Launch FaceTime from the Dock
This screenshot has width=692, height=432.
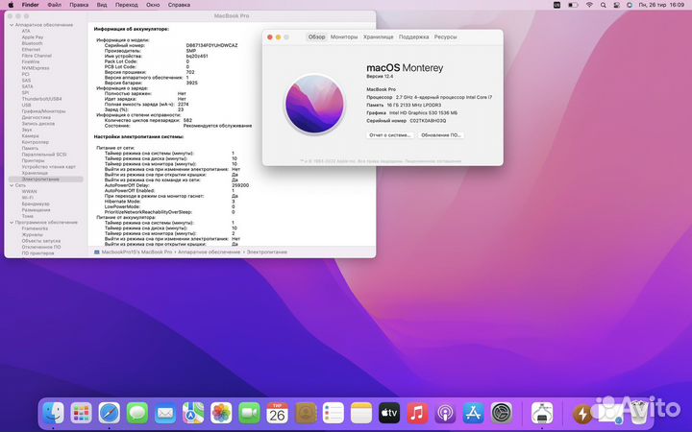[x=249, y=414]
